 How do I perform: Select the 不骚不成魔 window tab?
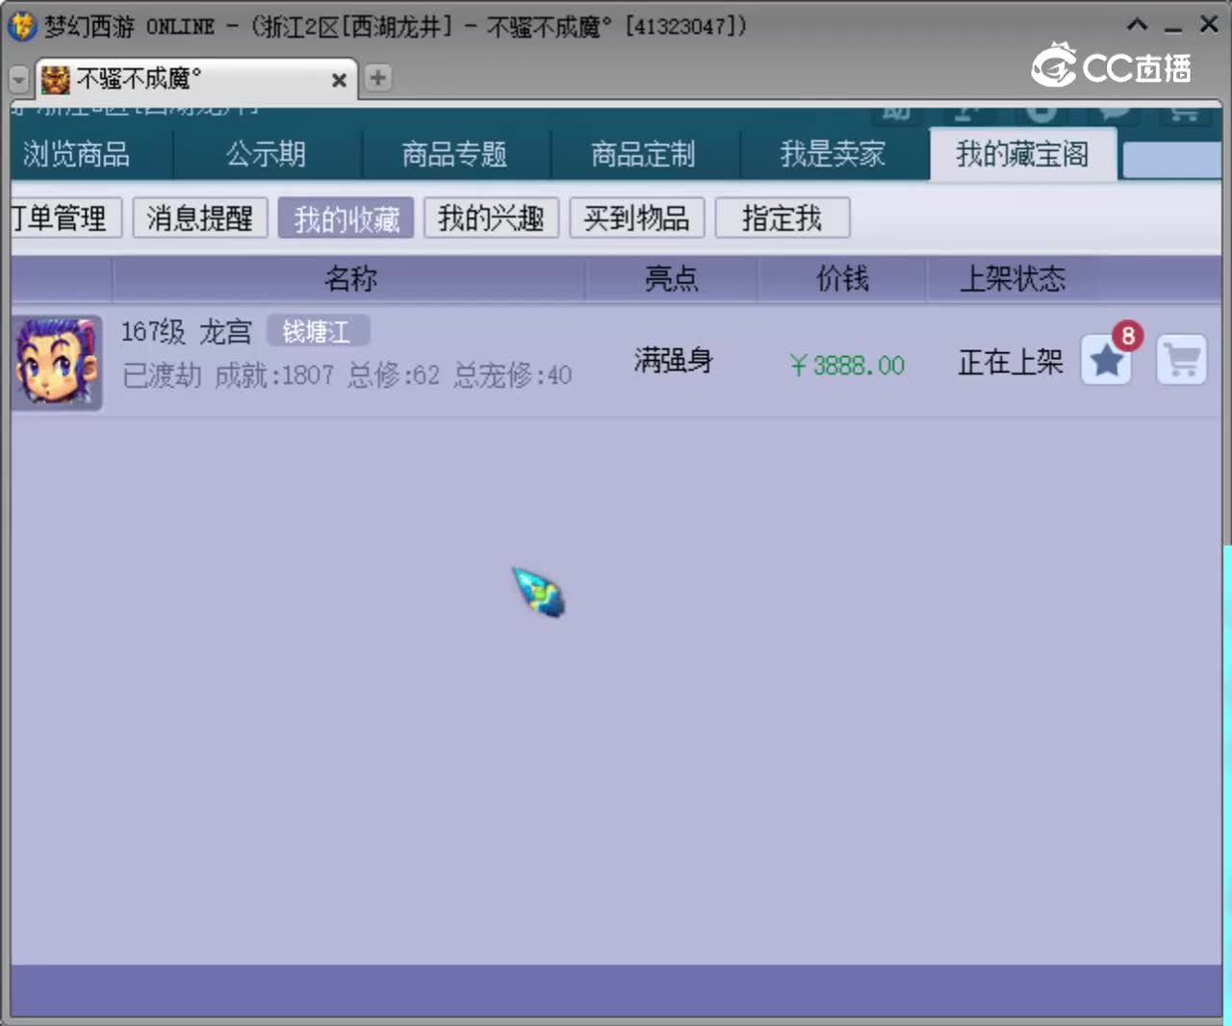tap(196, 79)
